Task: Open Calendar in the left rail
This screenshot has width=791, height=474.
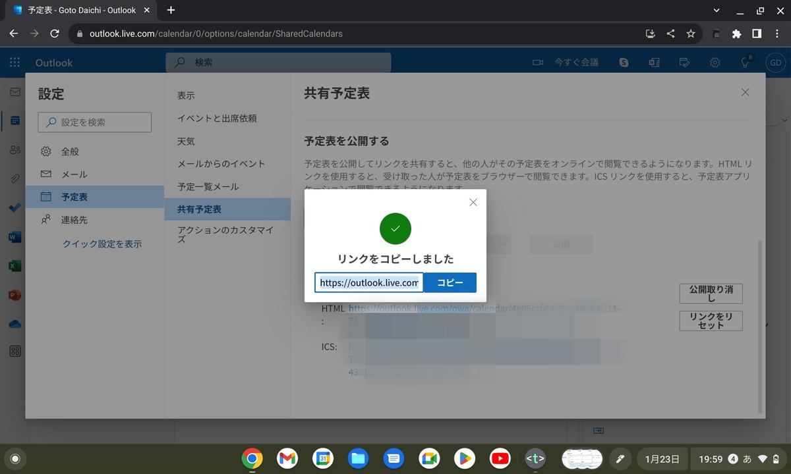Action: (15, 121)
